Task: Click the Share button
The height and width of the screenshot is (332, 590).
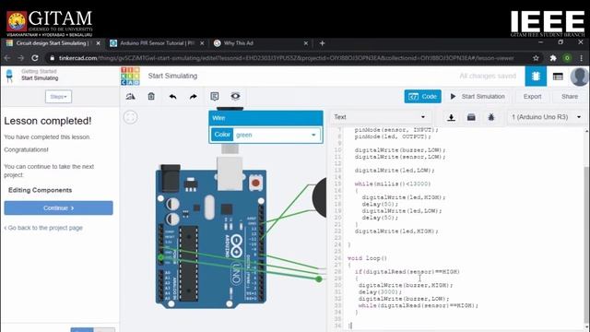Action: point(570,96)
